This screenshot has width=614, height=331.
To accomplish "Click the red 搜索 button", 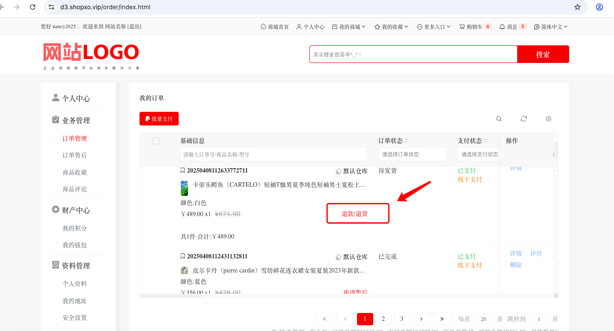I will click(x=543, y=54).
